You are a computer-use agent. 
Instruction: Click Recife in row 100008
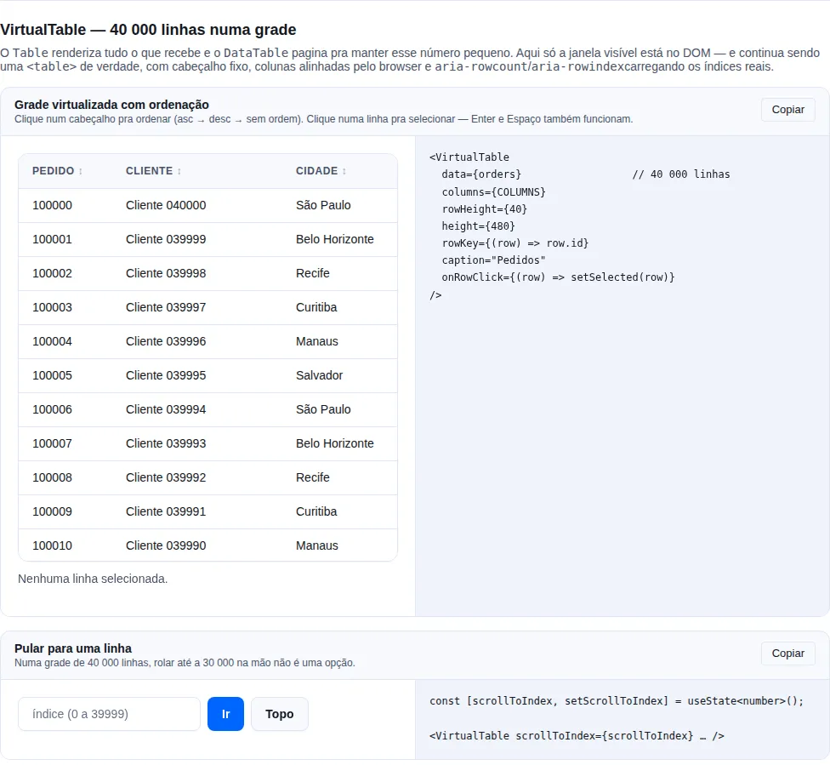click(x=312, y=477)
